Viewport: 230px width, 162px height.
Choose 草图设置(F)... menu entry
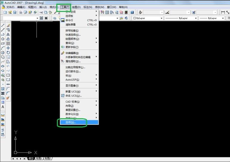(x=79, y=110)
